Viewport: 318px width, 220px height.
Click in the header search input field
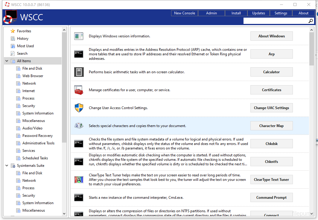tap(275, 21)
